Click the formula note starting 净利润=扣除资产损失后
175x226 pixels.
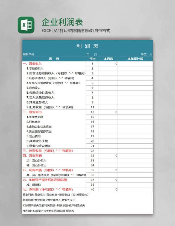(x=48, y=211)
